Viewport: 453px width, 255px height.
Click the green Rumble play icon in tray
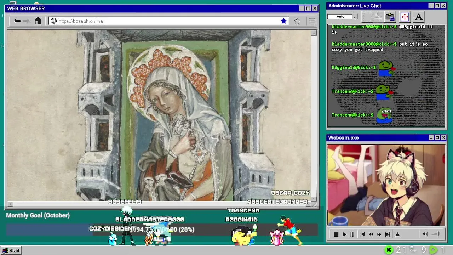pyautogui.click(x=433, y=250)
